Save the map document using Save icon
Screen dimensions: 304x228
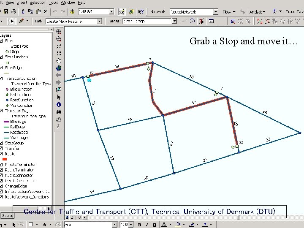[6, 12]
